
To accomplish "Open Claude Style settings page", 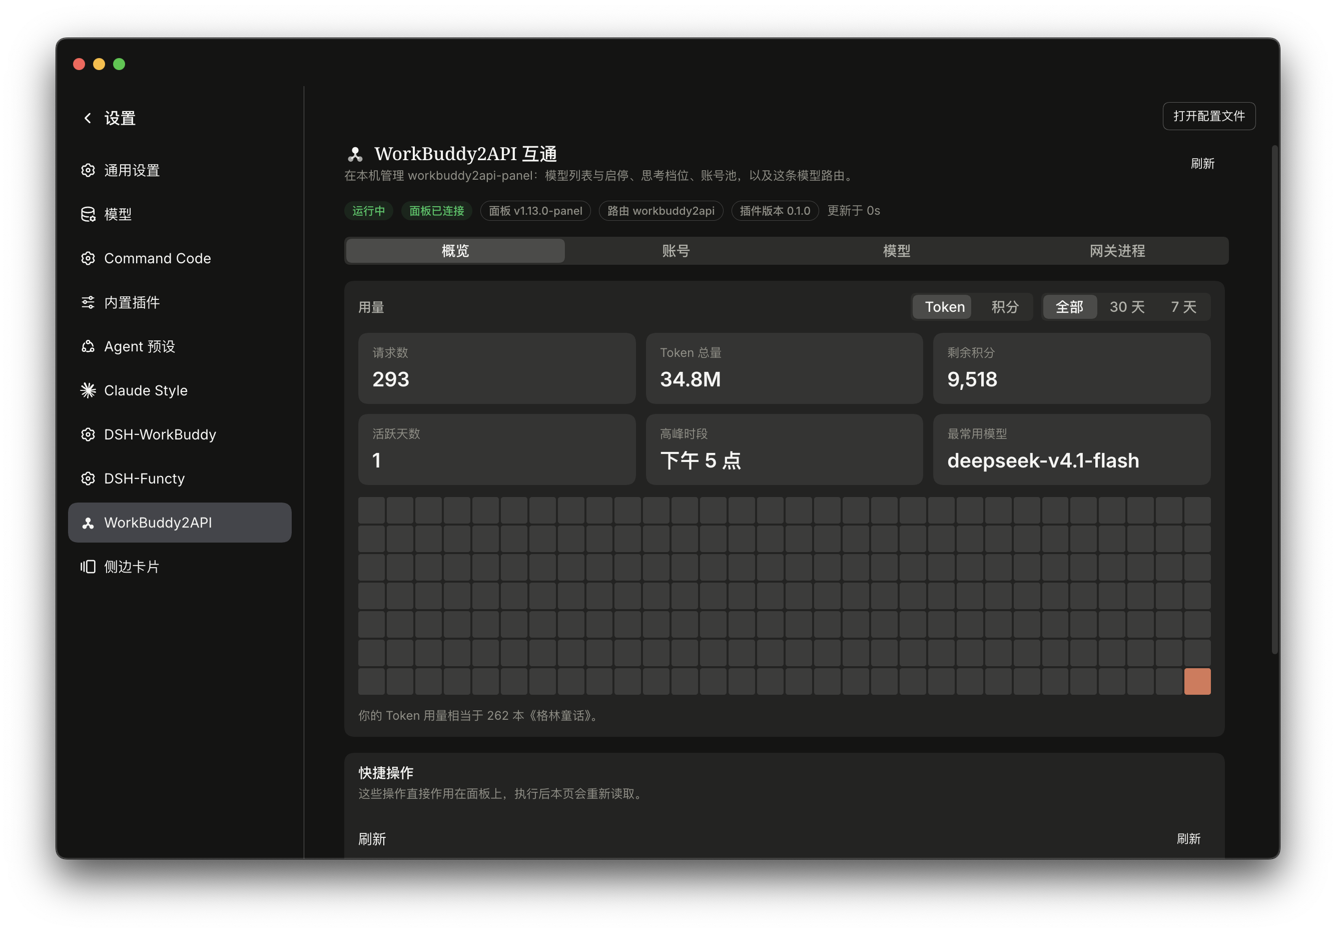I will click(180, 390).
